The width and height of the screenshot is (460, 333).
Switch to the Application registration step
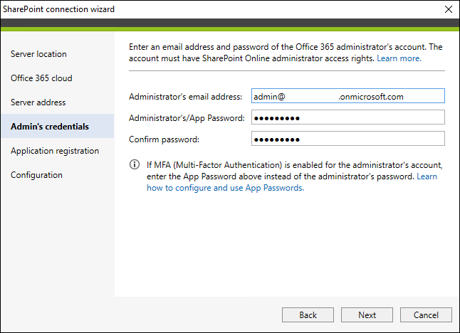pyautogui.click(x=55, y=151)
